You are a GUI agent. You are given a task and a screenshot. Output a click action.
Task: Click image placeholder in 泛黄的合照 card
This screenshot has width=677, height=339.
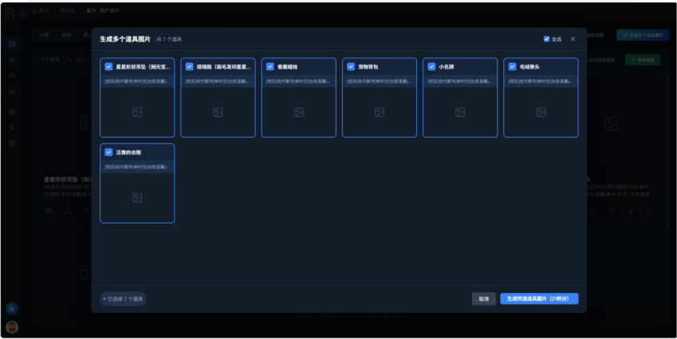pyautogui.click(x=137, y=198)
